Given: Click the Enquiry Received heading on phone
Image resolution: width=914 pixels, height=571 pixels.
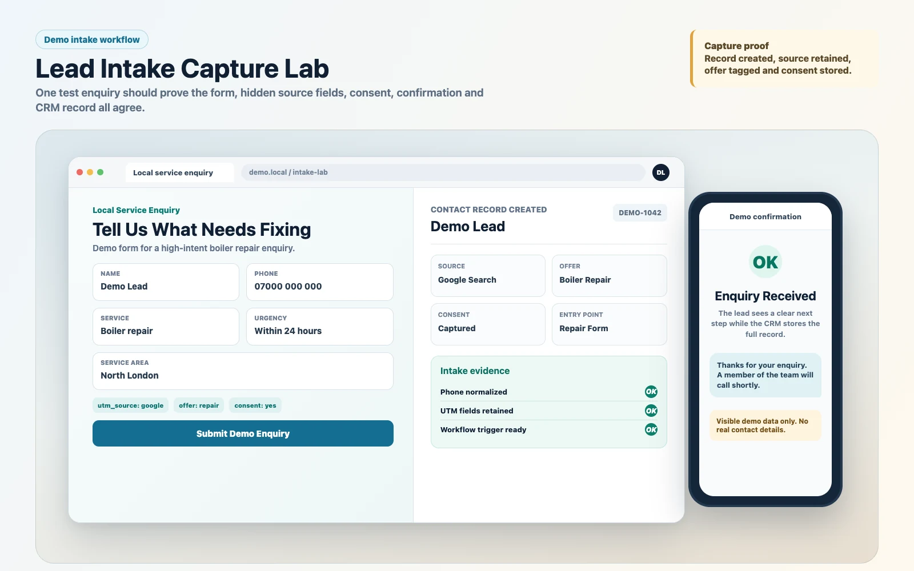Looking at the screenshot, I should click(x=765, y=296).
